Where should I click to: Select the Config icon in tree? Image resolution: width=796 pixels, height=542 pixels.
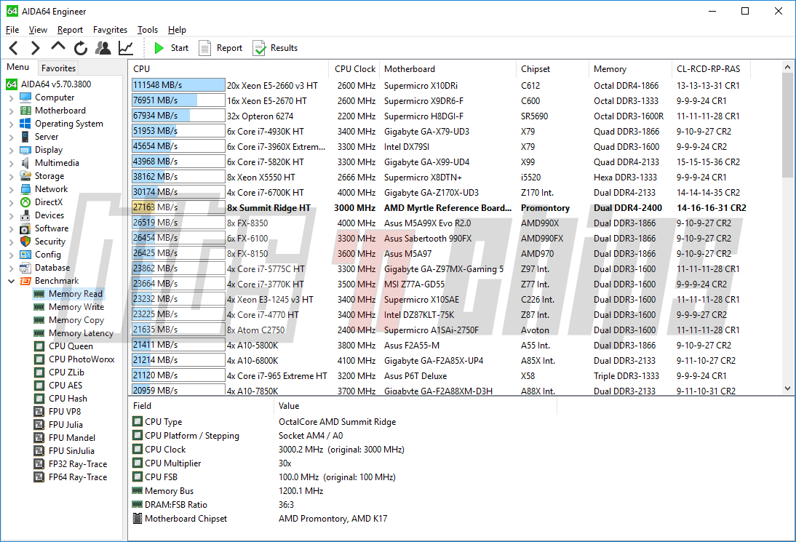pos(25,255)
